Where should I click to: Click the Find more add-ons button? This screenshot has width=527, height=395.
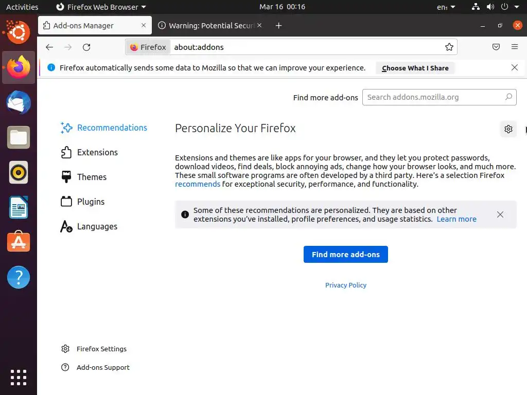pos(345,254)
